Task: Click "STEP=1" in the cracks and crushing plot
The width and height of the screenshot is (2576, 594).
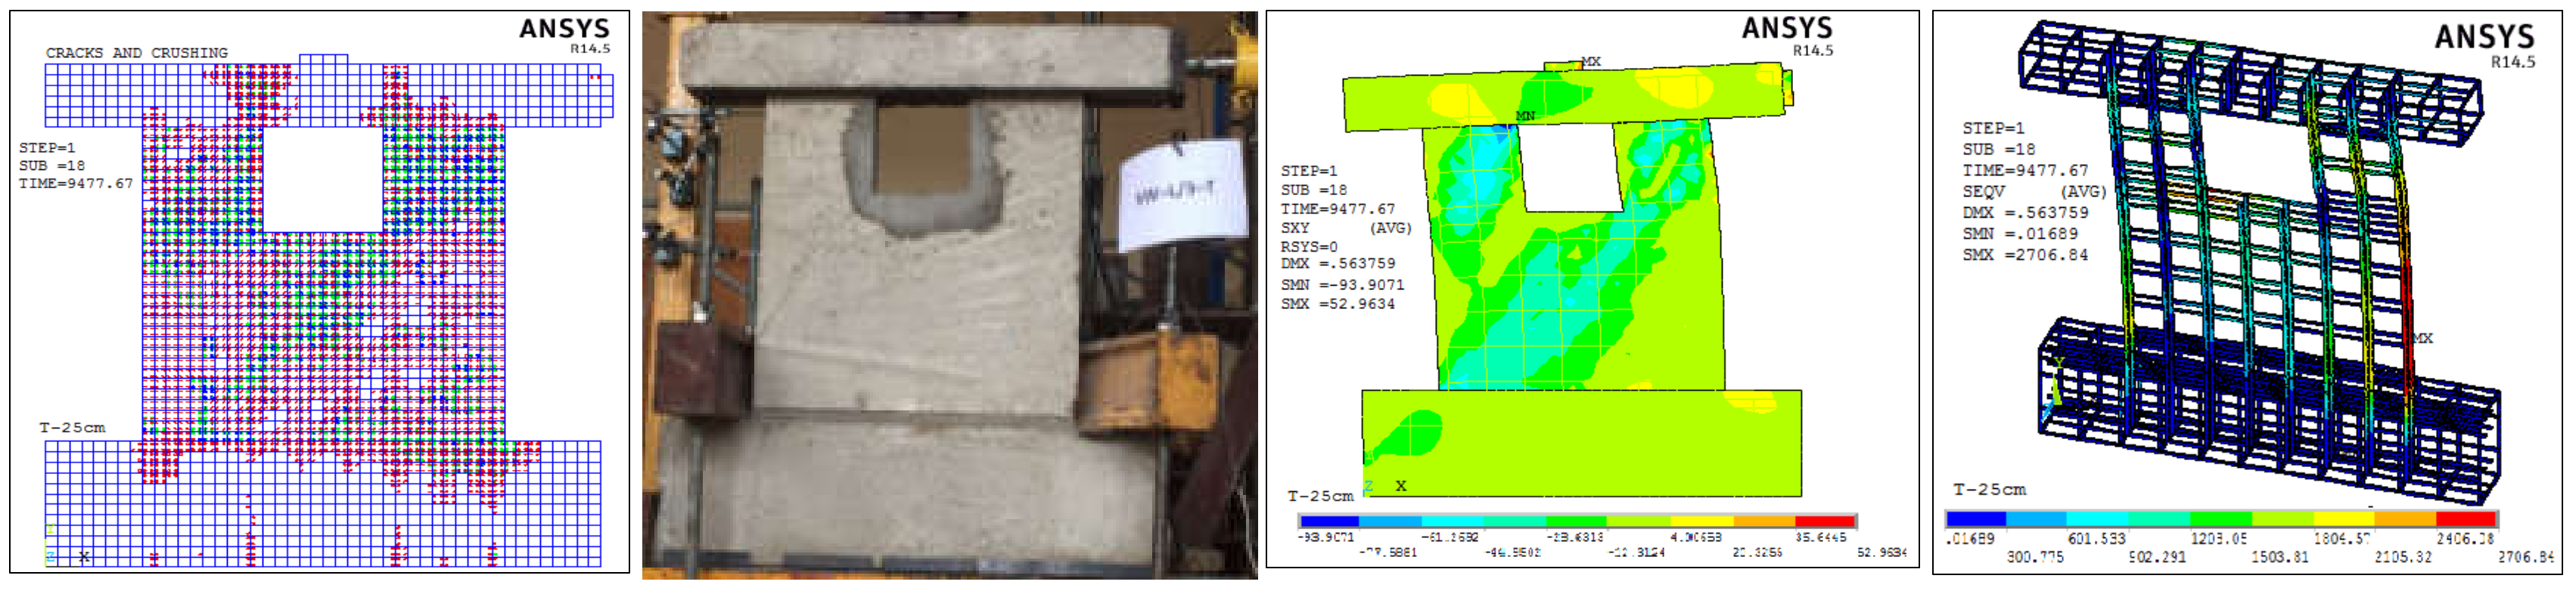Action: (47, 148)
